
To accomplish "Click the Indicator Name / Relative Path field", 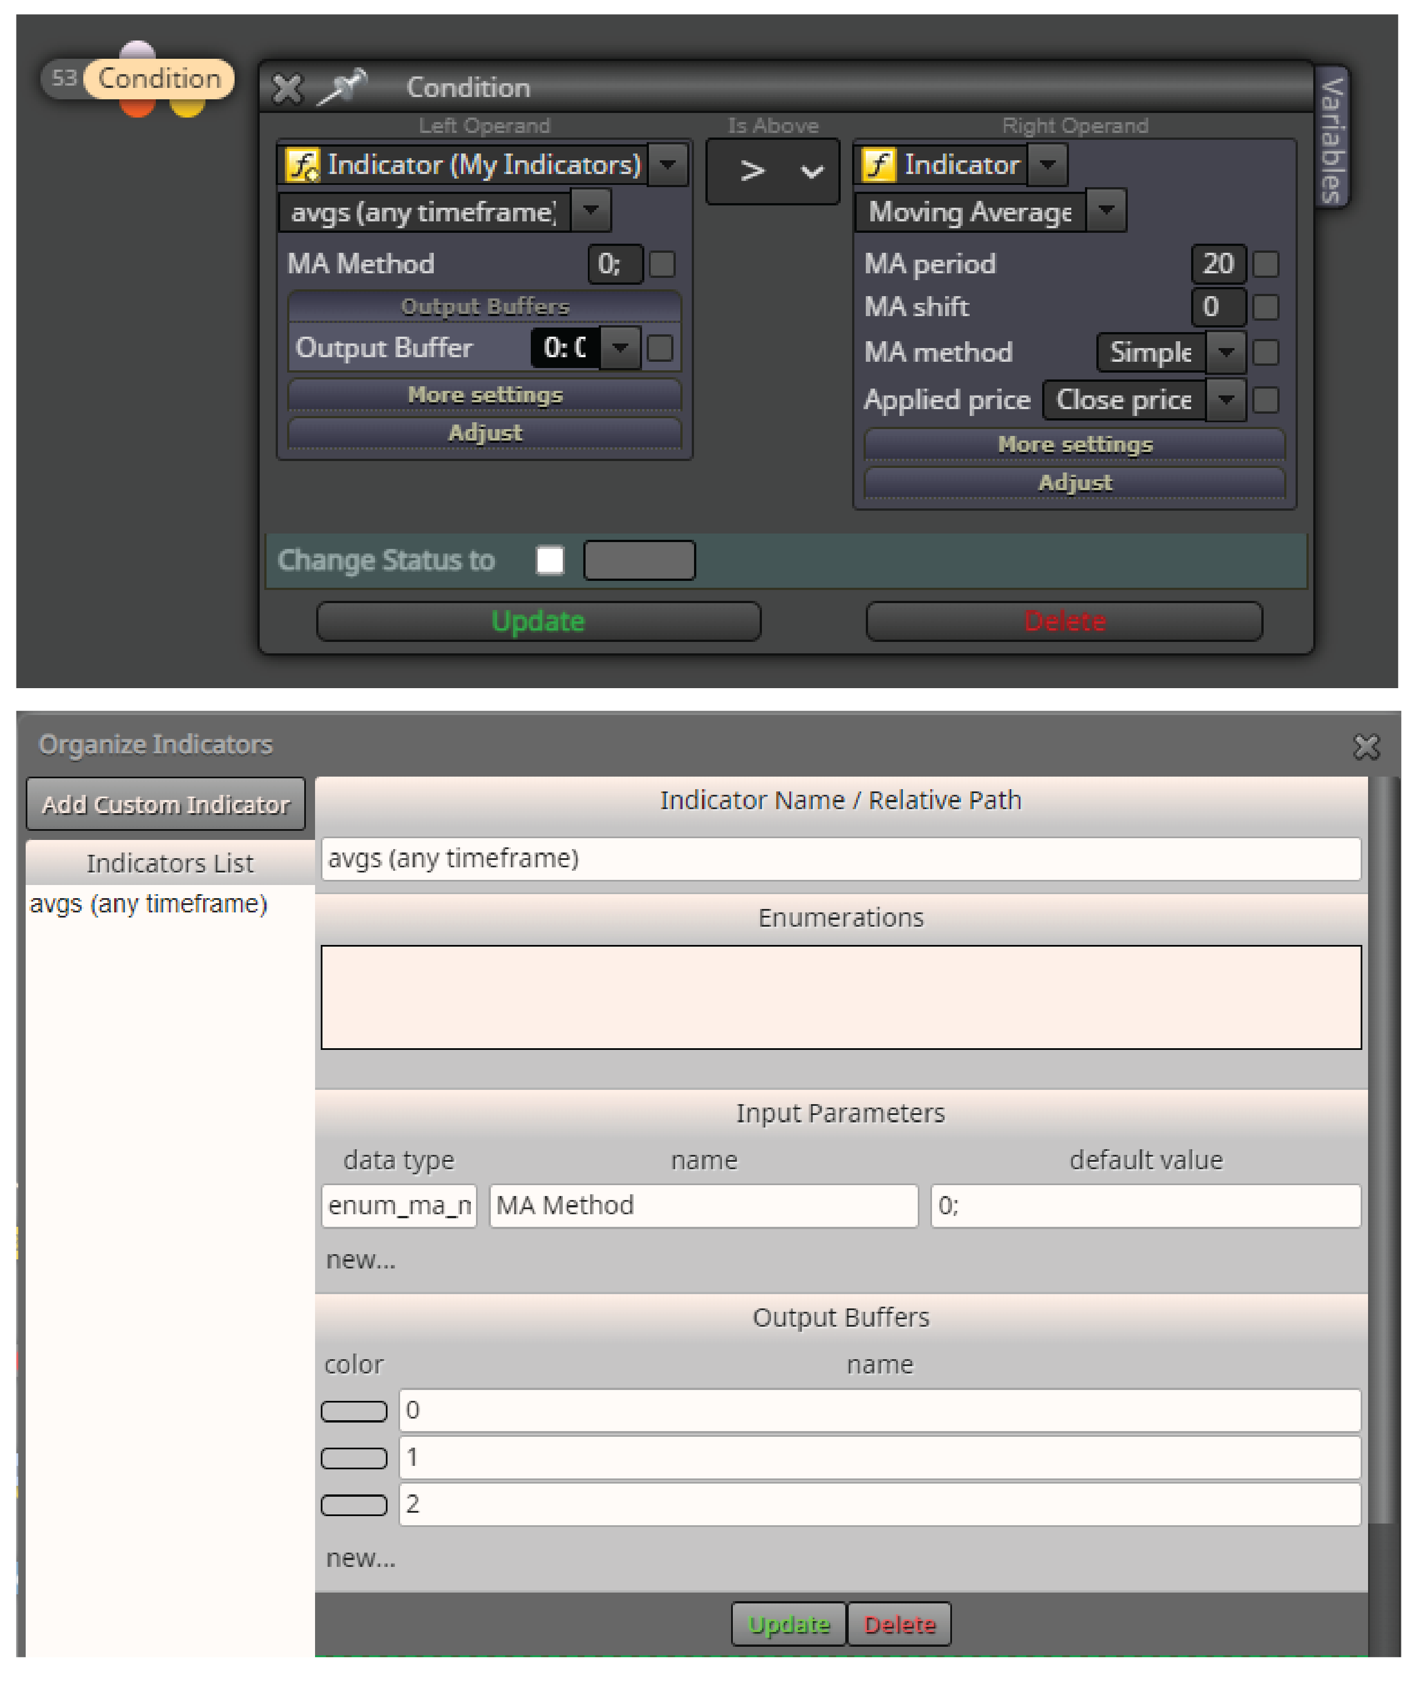I will point(841,859).
